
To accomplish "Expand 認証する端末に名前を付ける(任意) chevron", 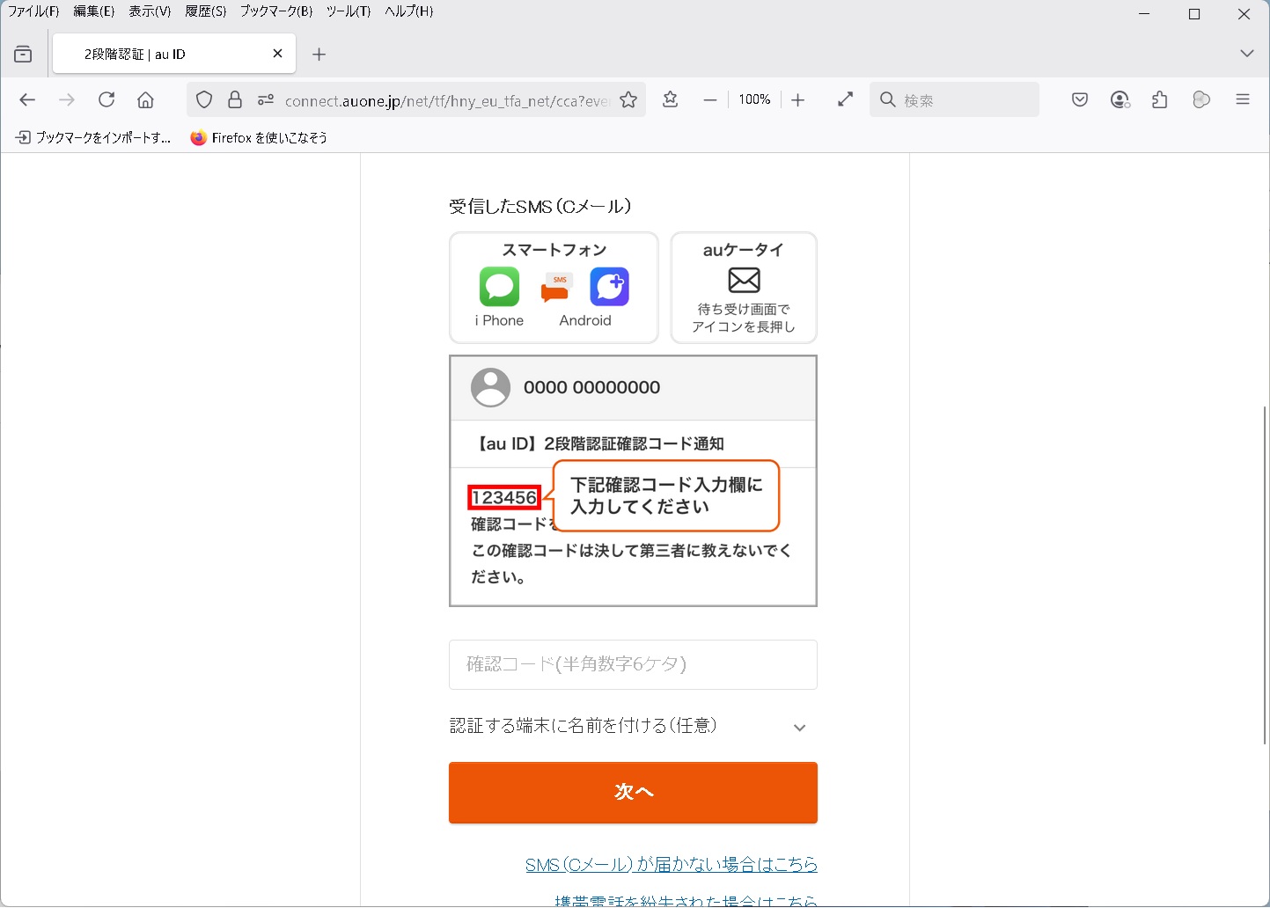I will click(x=799, y=728).
